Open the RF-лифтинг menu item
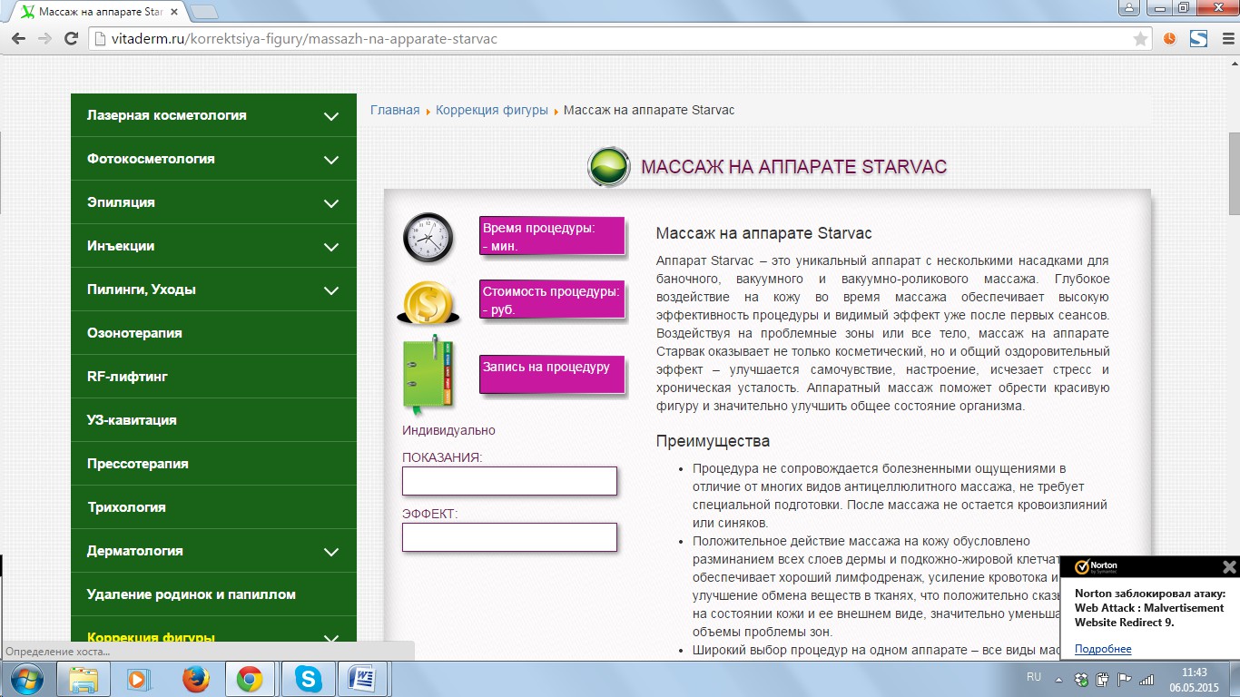 pyautogui.click(x=213, y=377)
